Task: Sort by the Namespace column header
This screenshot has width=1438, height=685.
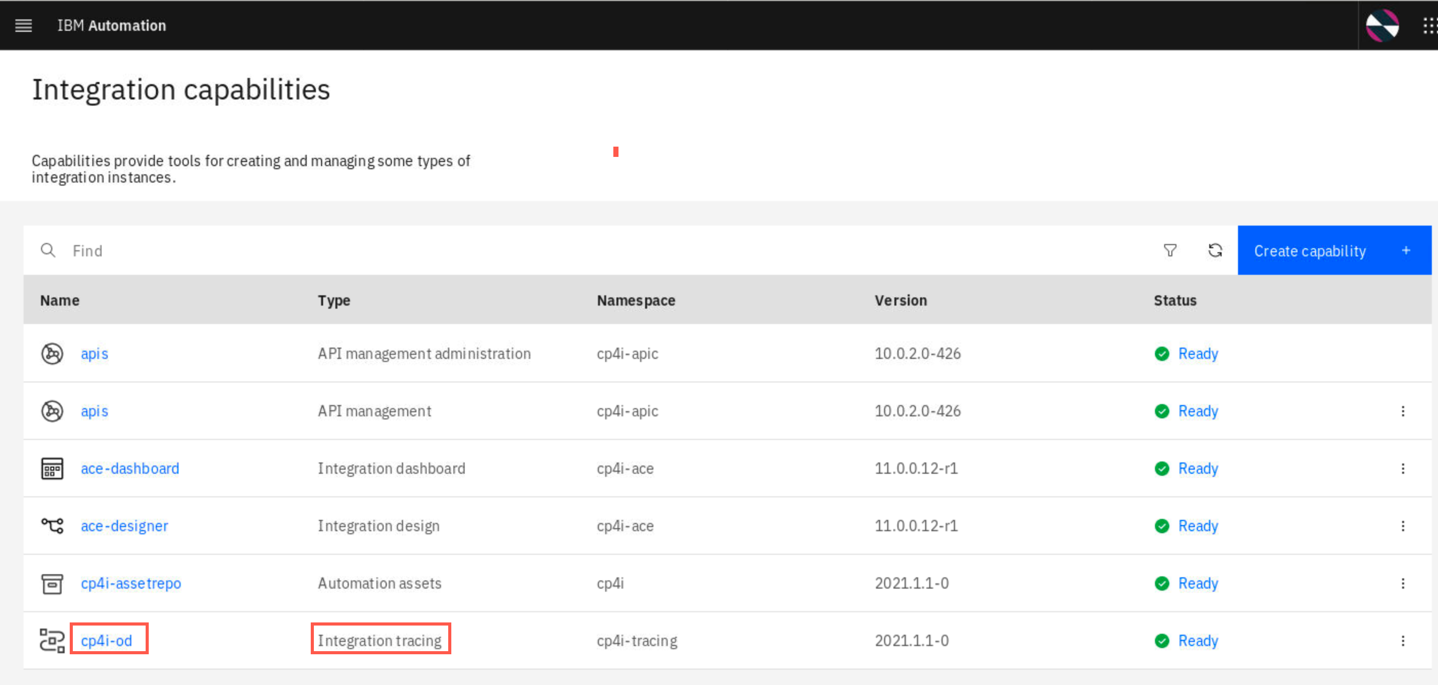Action: [x=636, y=300]
